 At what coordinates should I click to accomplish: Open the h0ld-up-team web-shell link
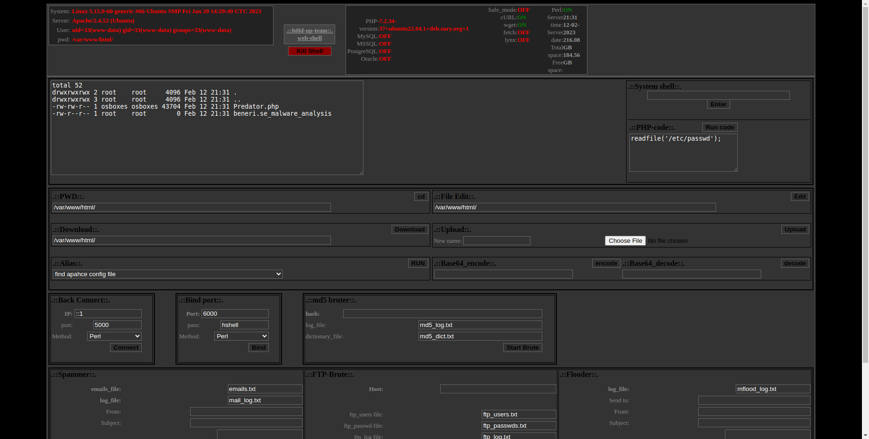click(309, 34)
